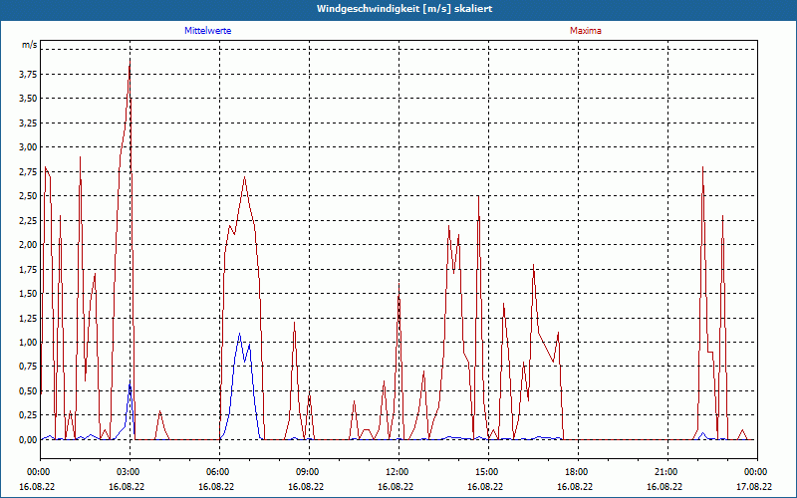Viewport: 797px width, 498px height.
Task: Select the 1,25 y-axis value
Action: 28,318
